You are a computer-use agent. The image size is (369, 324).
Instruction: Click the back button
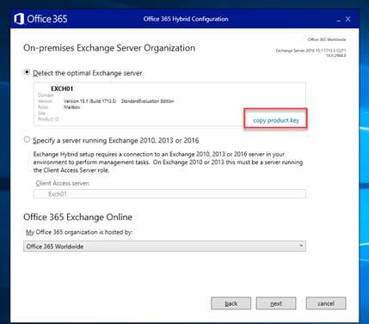231,303
